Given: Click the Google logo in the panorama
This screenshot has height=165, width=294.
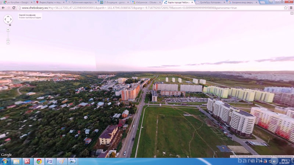Looking at the screenshot, I should tap(6, 155).
